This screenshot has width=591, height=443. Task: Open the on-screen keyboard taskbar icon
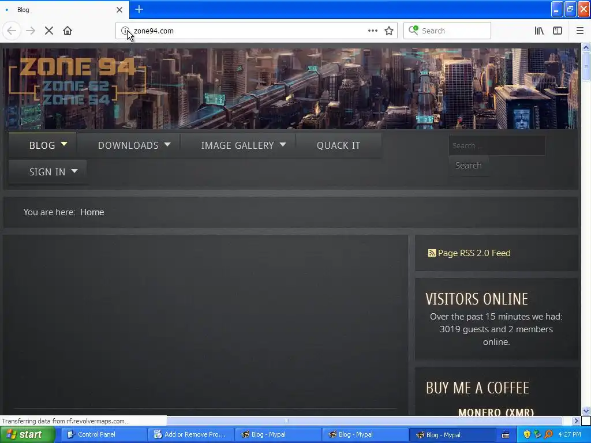[x=506, y=435]
